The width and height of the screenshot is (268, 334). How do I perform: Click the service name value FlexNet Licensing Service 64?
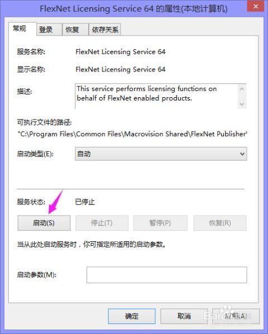[x=121, y=52]
